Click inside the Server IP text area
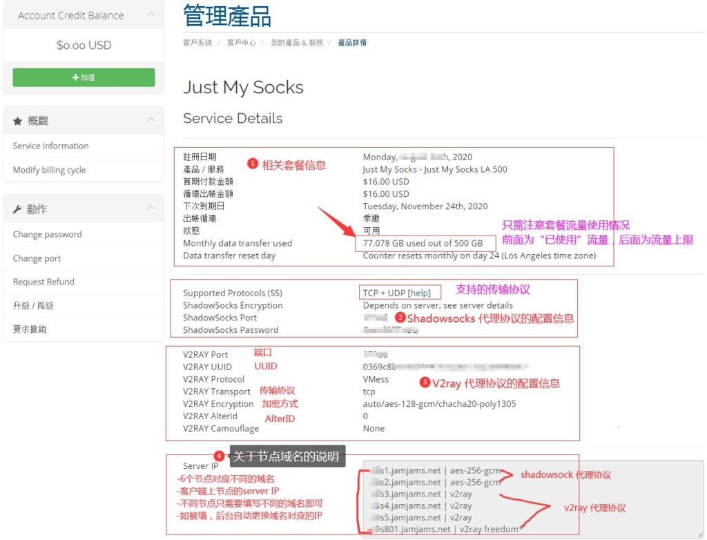 (533, 499)
